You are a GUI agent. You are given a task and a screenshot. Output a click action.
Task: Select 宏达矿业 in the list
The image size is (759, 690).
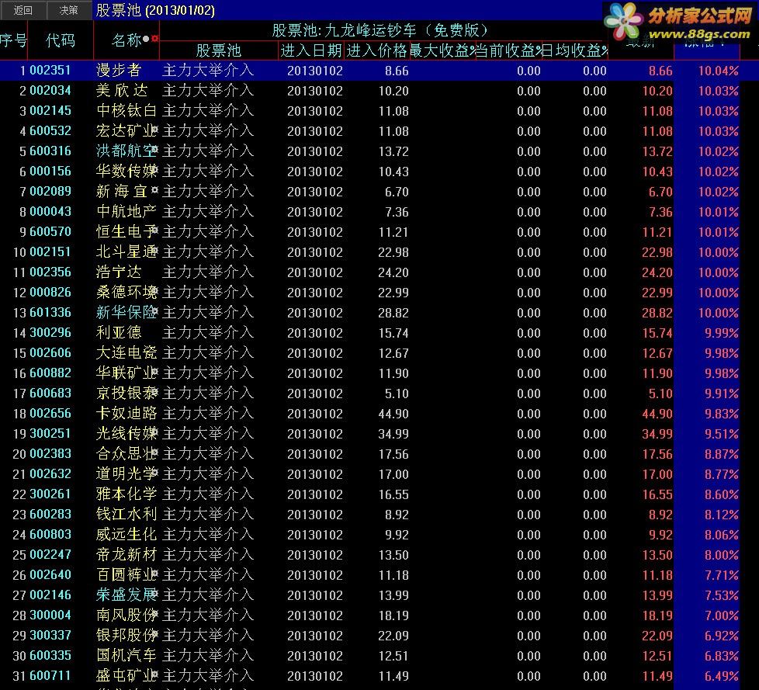point(126,130)
